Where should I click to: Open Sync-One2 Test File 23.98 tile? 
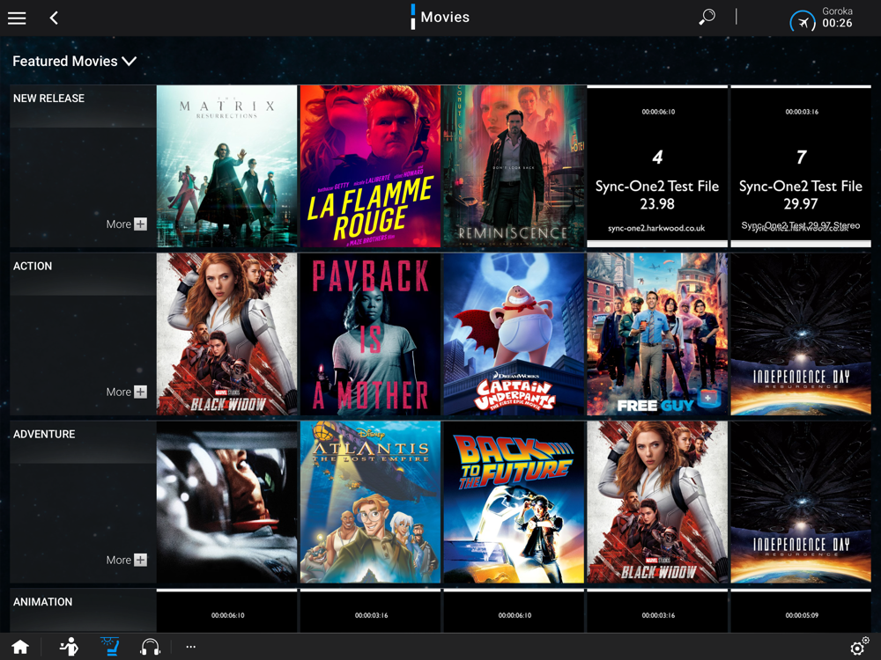[657, 166]
